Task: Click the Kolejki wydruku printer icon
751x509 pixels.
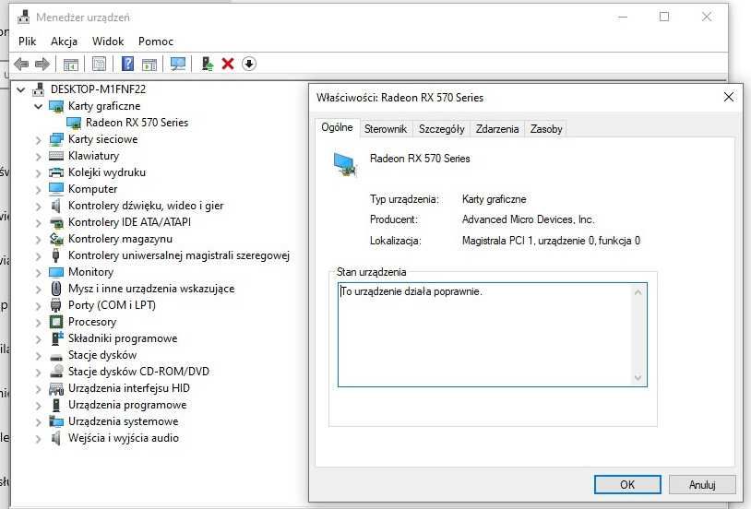Action: [56, 172]
